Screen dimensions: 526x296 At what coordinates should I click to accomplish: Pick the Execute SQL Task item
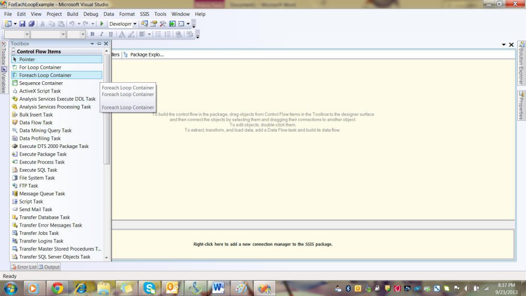pyautogui.click(x=38, y=170)
